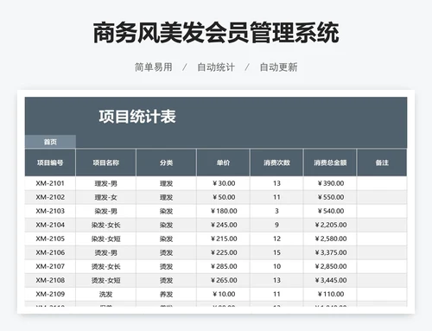Screen dimensions: 432x331
Task: Click total amount ¥540.00
Action: coord(331,211)
